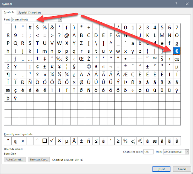The width and height of the screenshot is (193, 174).
Task: Cancel the Symbol dialog
Action: point(182,169)
